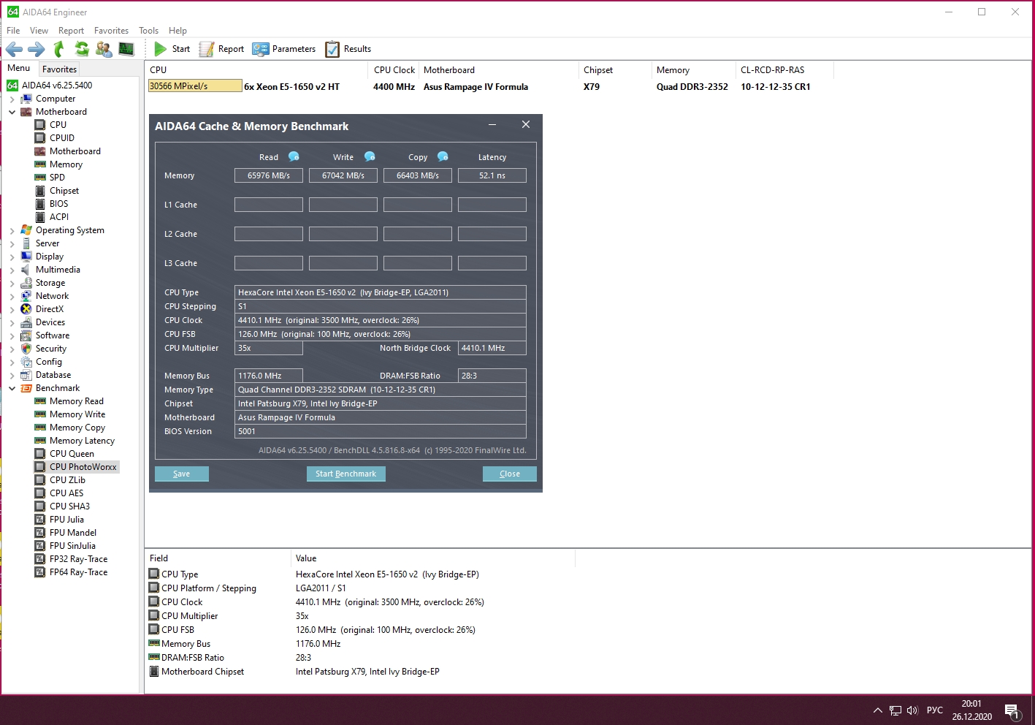Open the Tools menu
The image size is (1035, 725).
148,31
